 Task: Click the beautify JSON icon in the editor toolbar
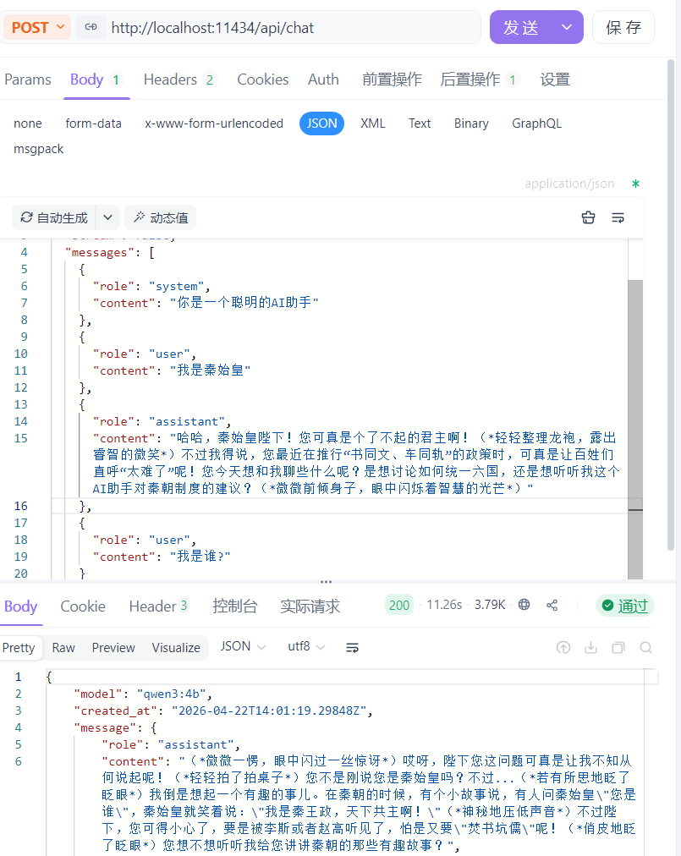coord(588,218)
